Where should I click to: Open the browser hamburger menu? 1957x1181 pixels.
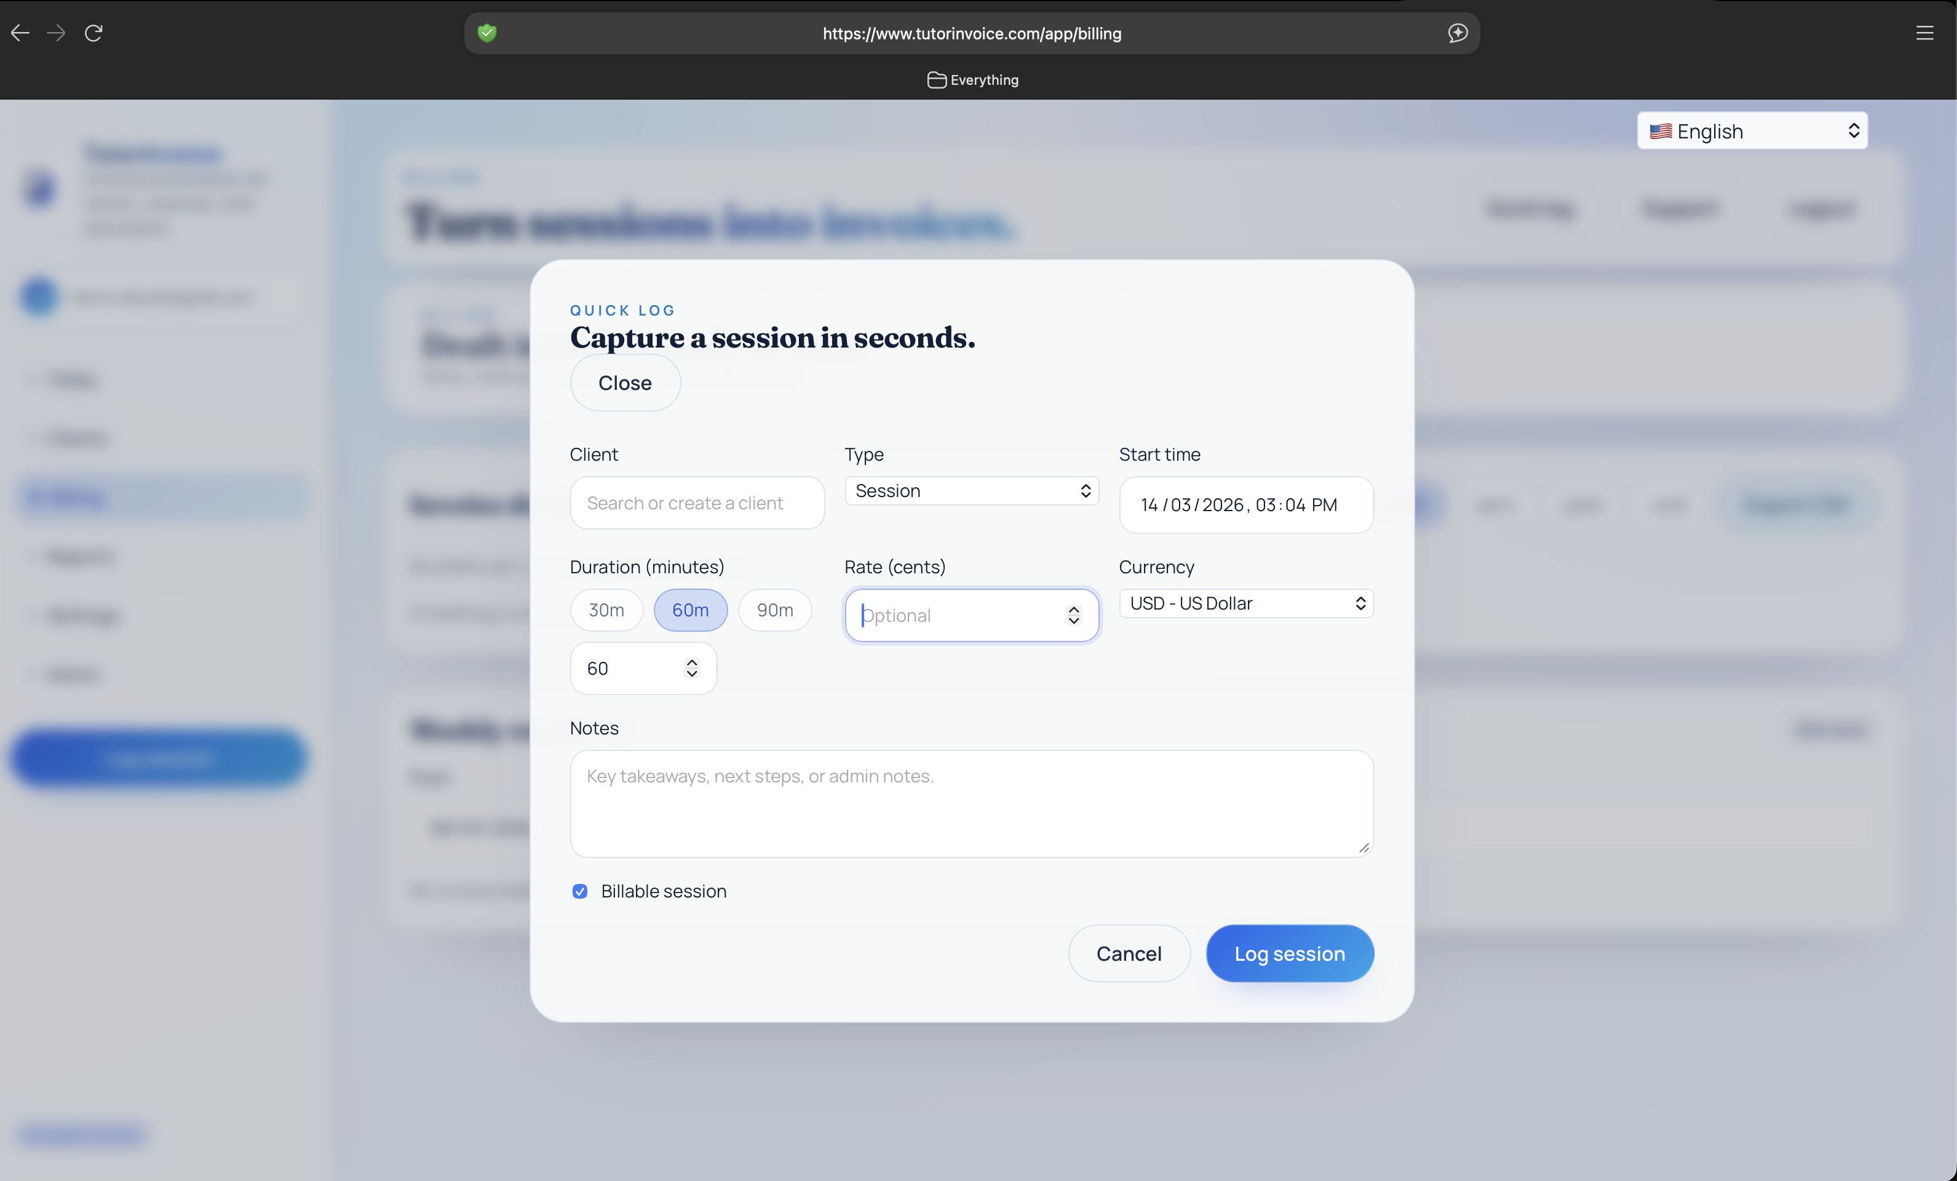1925,33
